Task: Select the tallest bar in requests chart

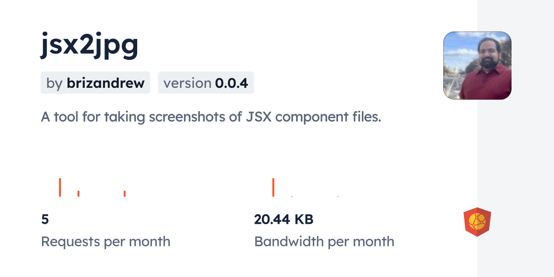Action: click(x=60, y=187)
